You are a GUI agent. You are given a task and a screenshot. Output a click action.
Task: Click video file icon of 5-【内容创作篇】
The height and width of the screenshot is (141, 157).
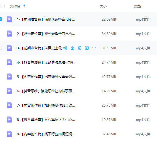coord(9,77)
